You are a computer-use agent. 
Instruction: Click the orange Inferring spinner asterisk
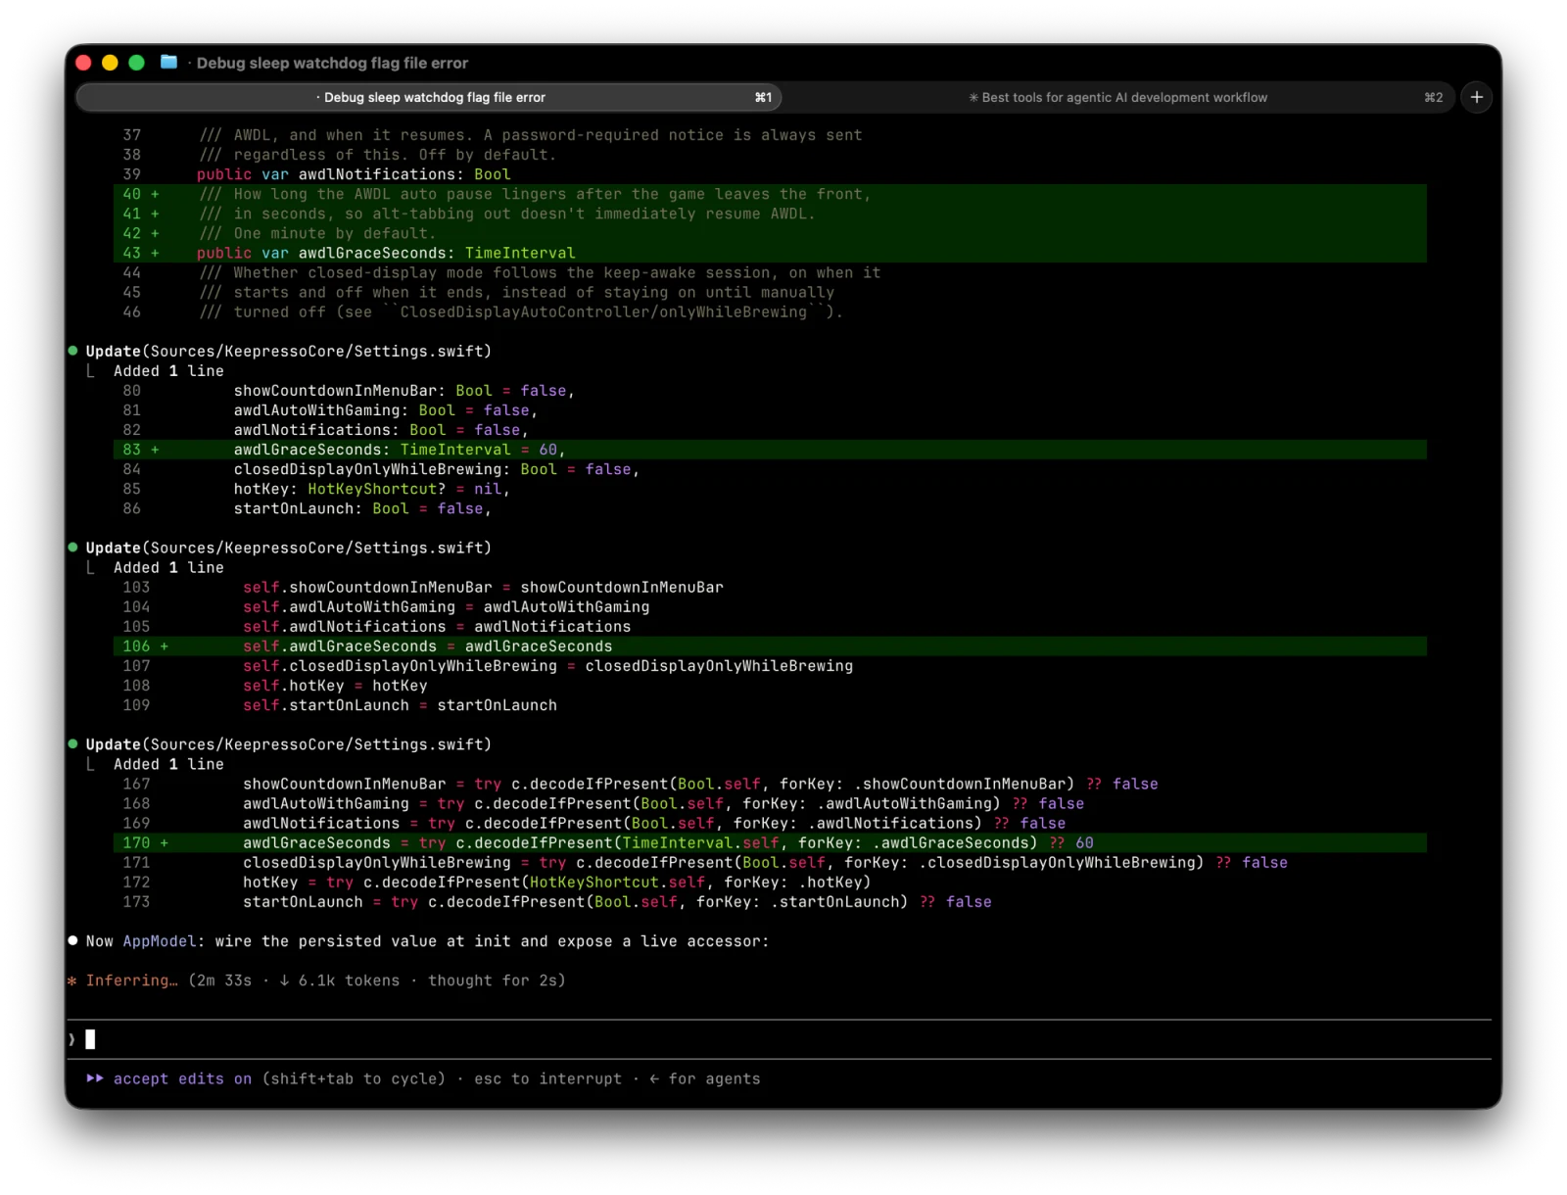[x=71, y=980]
